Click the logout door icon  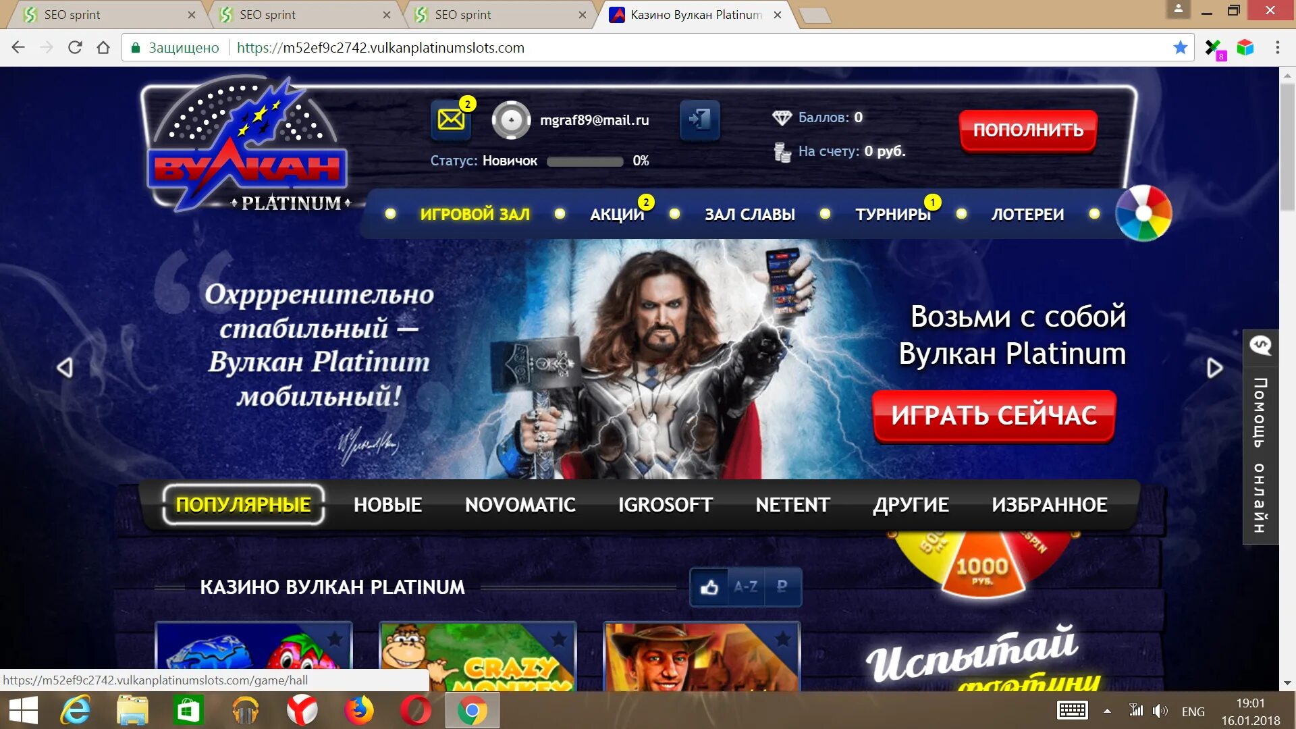click(699, 120)
